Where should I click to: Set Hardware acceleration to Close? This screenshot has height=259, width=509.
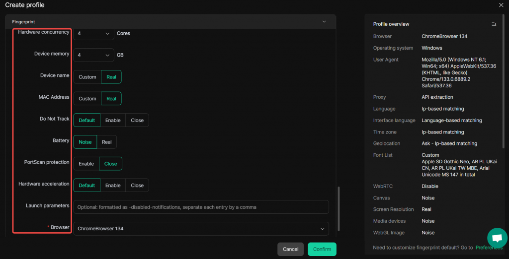[137, 186]
